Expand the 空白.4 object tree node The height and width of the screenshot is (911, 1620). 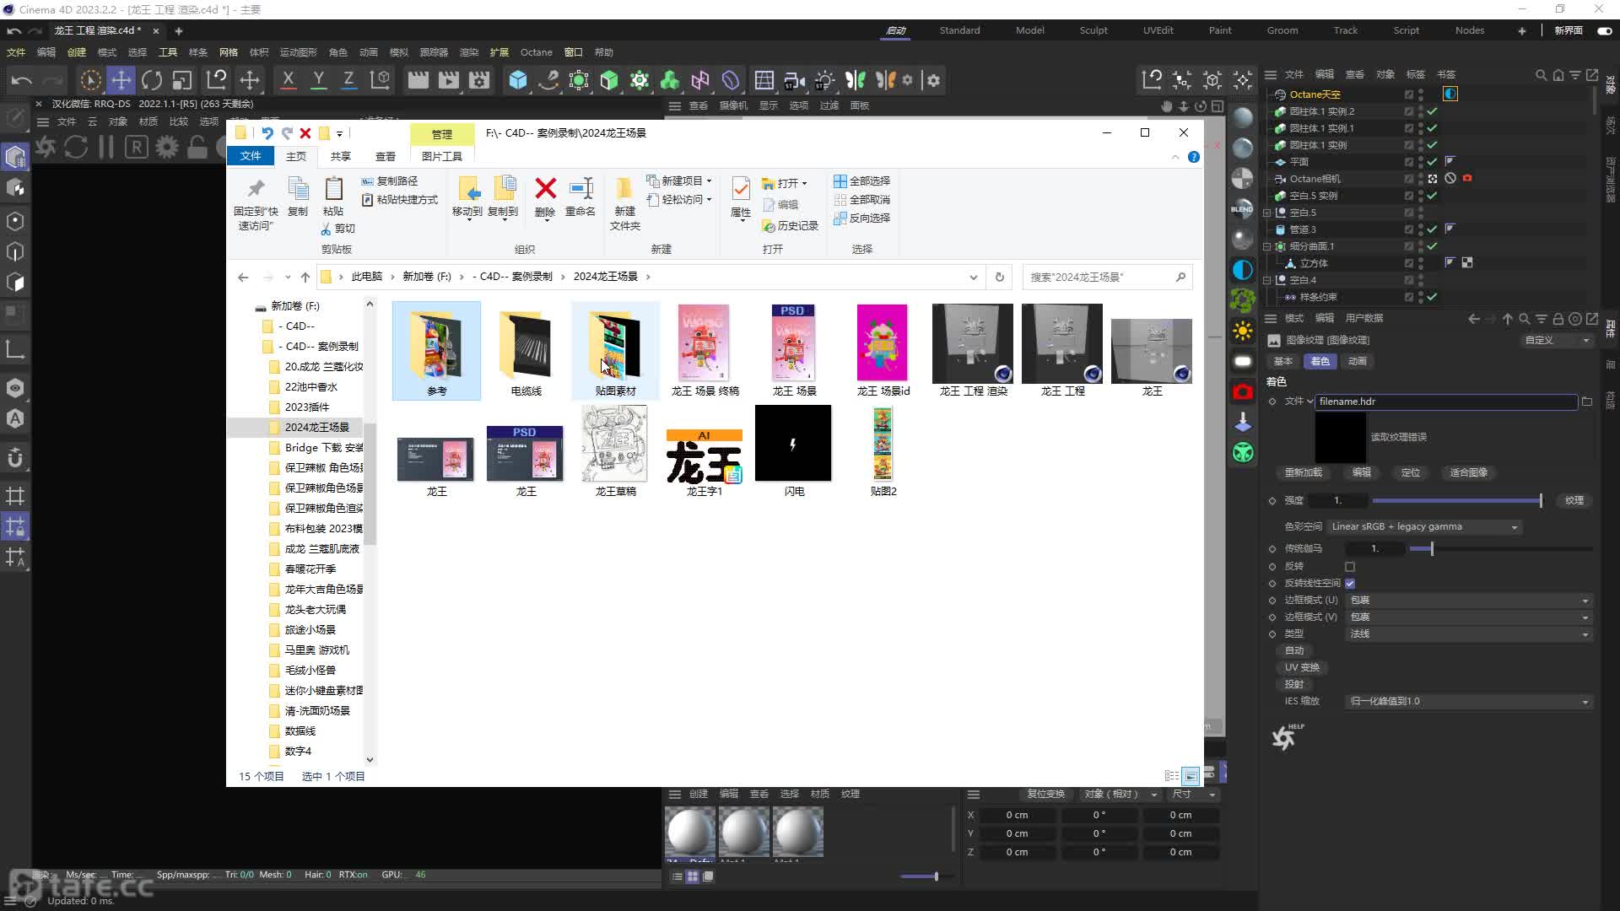pos(1267,280)
